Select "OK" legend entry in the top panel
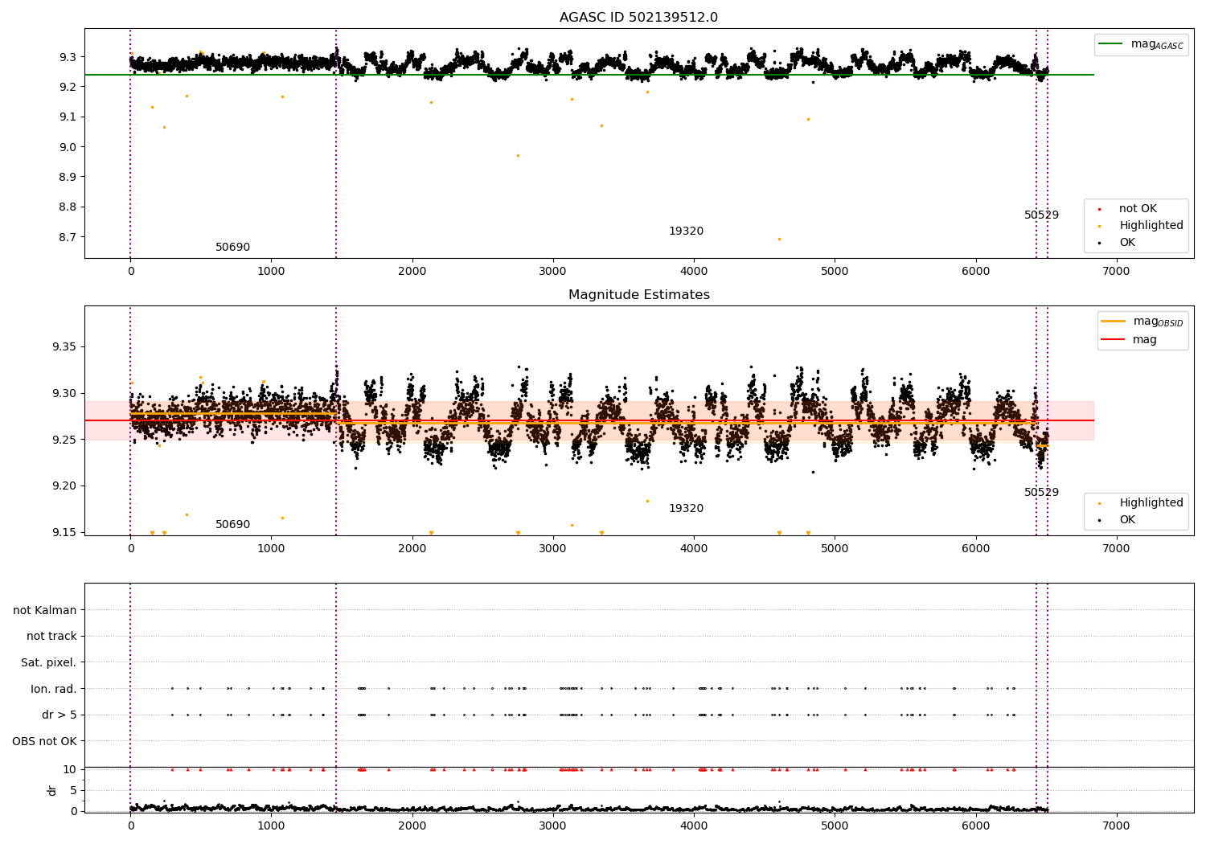Viewport: 1206px width, 844px height. click(x=1127, y=243)
